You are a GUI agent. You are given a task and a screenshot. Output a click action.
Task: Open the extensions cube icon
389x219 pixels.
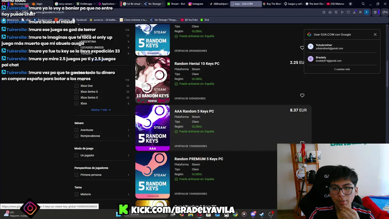coord(375,12)
